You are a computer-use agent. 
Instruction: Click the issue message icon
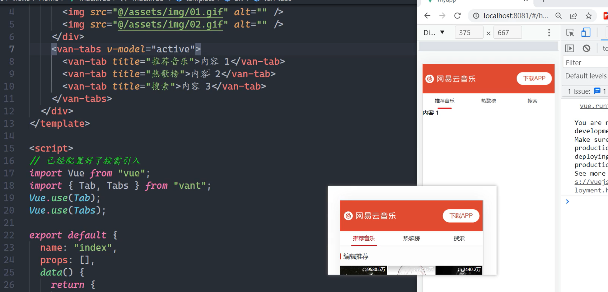[597, 91]
